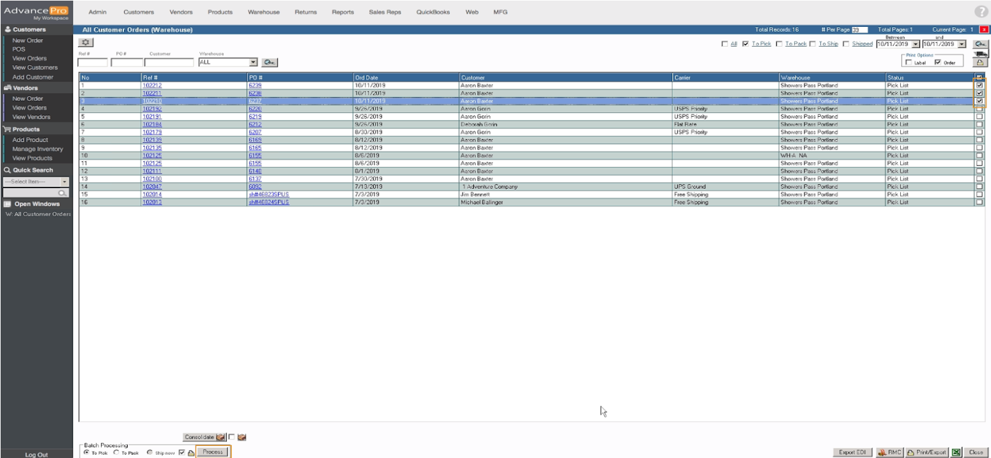This screenshot has width=991, height=458.
Task: Click the box icon right of Consolidate checkbox
Action: tap(242, 438)
